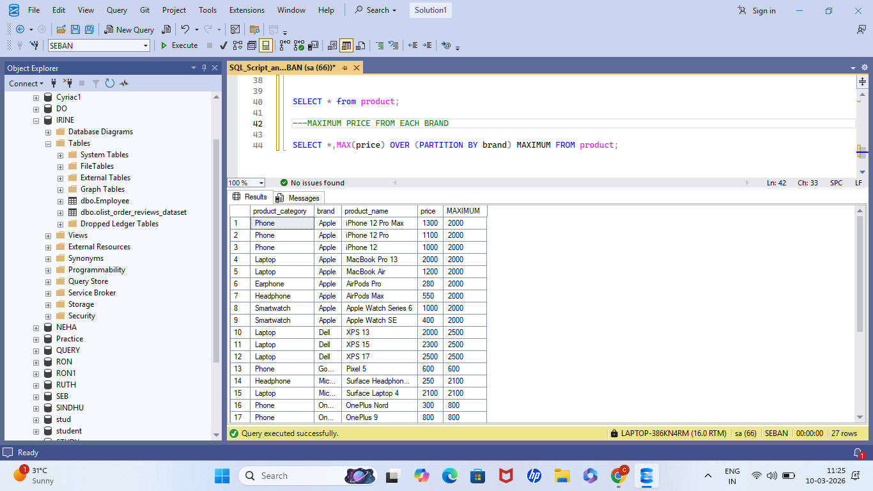
Task: Click the Parse checkmark icon
Action: pyautogui.click(x=223, y=45)
